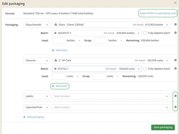
Task: Remove the Labels packaging row
Action: pyautogui.click(x=176, y=96)
